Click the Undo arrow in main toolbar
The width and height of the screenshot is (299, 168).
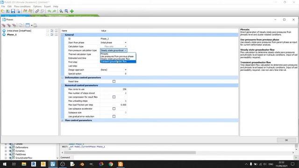[x=50, y=11]
